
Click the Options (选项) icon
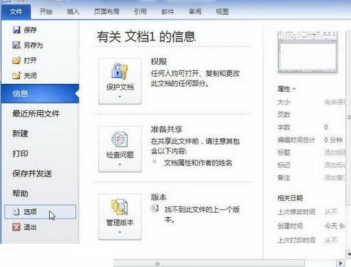[17, 212]
